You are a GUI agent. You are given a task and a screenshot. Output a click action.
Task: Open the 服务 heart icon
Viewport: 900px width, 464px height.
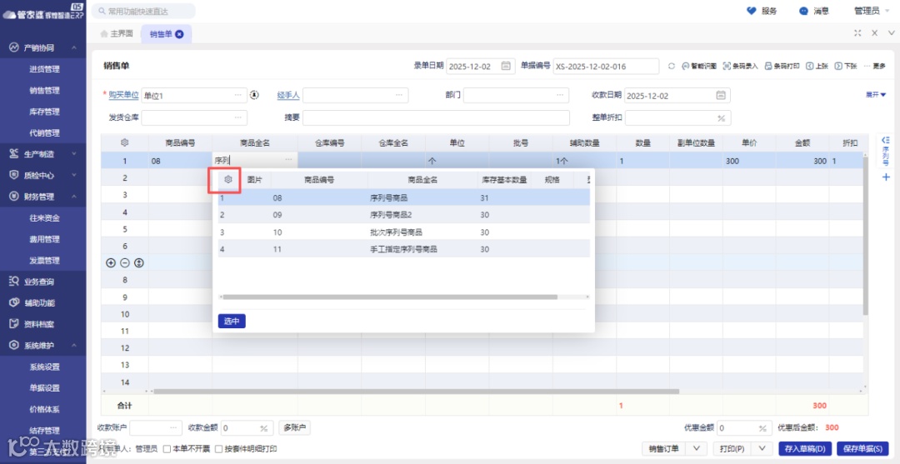(752, 10)
